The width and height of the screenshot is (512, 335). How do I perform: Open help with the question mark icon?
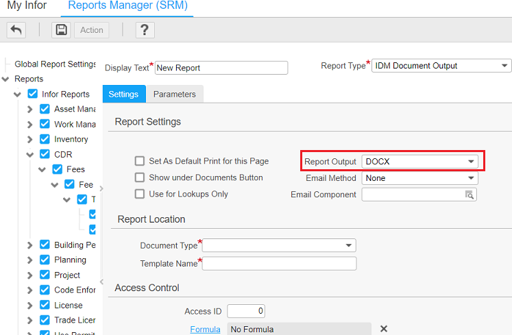point(144,30)
